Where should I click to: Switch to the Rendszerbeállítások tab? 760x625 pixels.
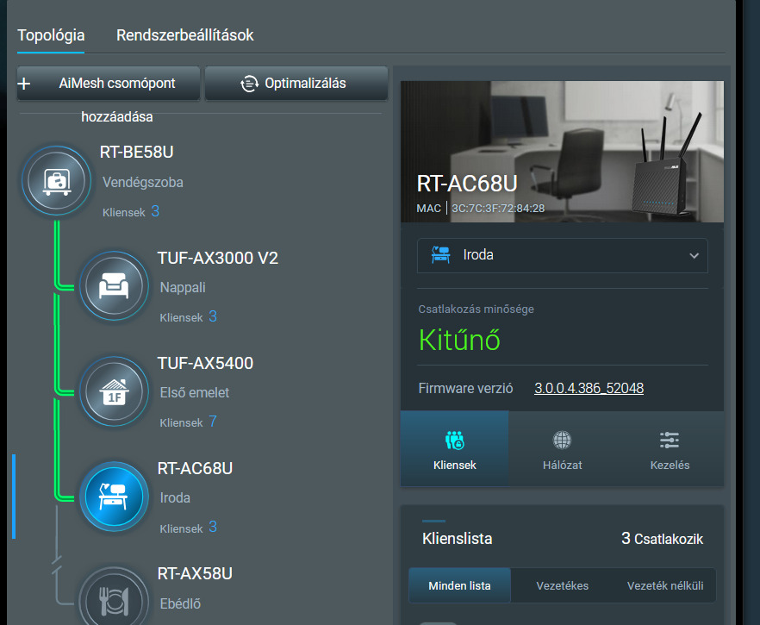[x=184, y=35]
